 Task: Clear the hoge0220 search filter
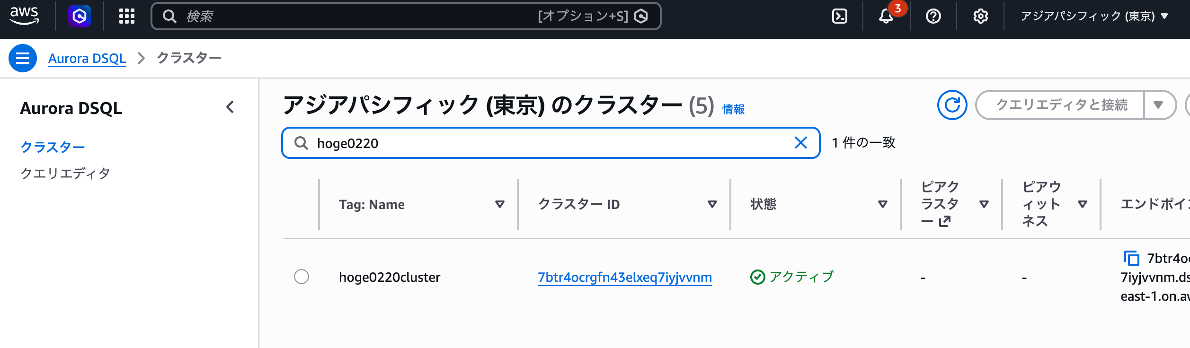(x=801, y=143)
